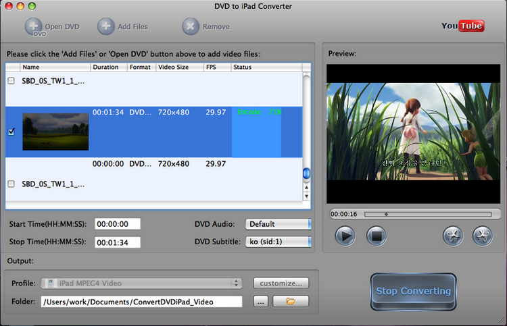The height and width of the screenshot is (326, 507).
Task: Click the Add Files plus icon
Action: coord(106,26)
